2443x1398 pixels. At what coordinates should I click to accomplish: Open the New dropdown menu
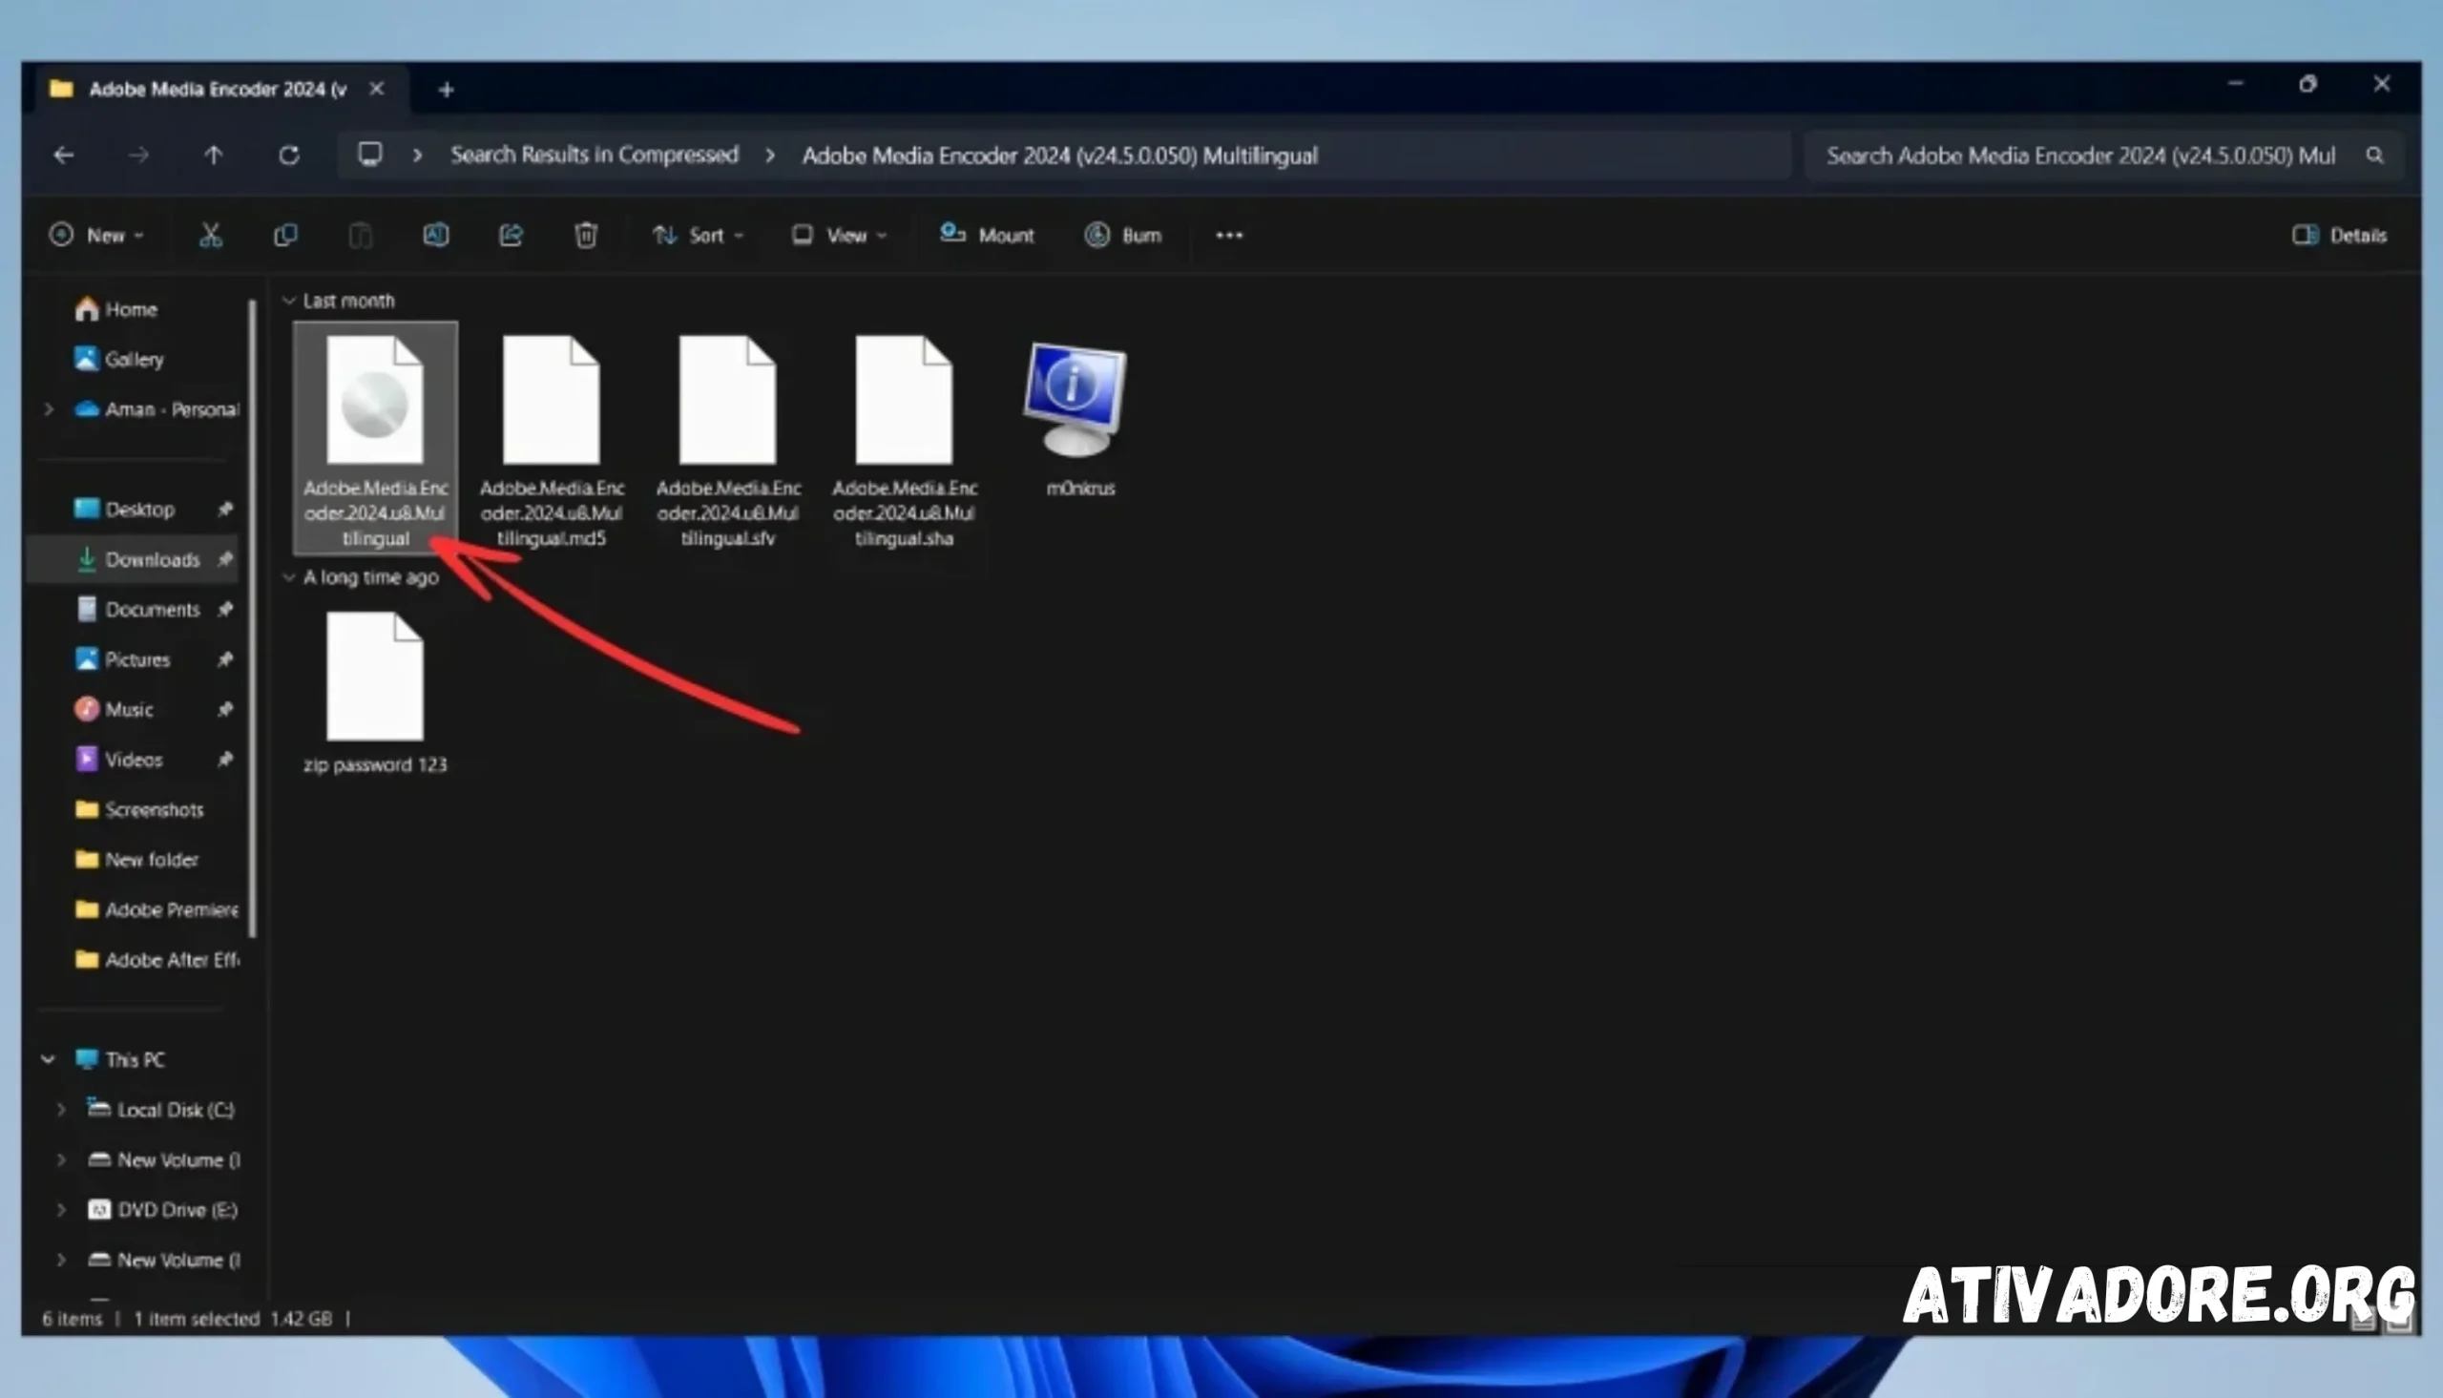coord(97,236)
